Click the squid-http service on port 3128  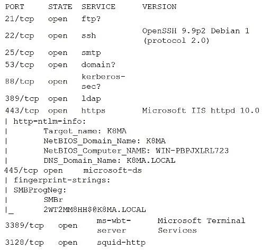click(x=121, y=243)
